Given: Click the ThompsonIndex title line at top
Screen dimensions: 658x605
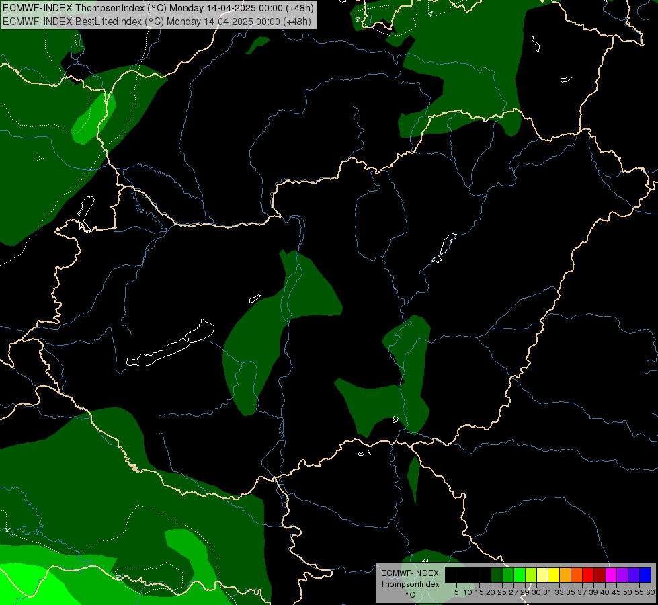Looking at the screenshot, I should (x=158, y=8).
